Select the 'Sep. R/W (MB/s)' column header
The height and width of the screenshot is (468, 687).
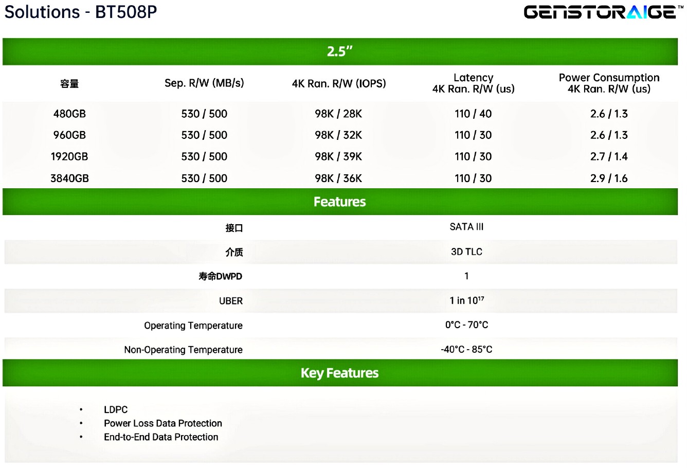pyautogui.click(x=204, y=83)
